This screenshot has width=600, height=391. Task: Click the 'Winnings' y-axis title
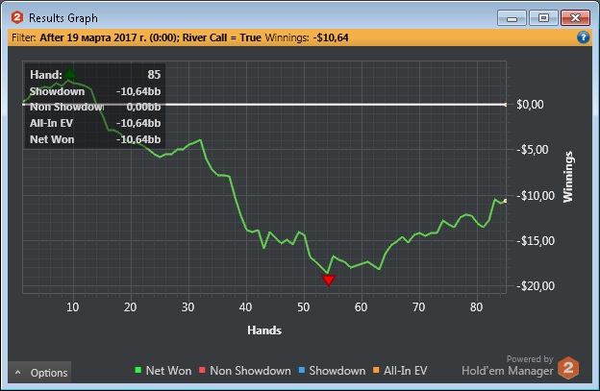pyautogui.click(x=568, y=177)
